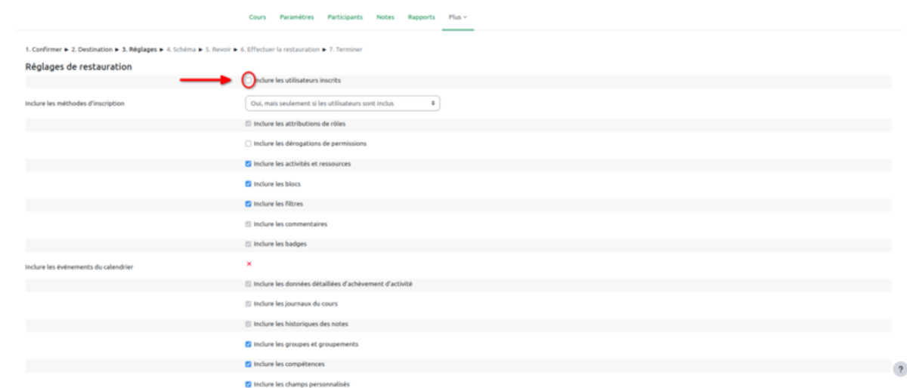This screenshot has width=907, height=388.
Task: Open the inscription methods dropdown
Action: [x=342, y=103]
